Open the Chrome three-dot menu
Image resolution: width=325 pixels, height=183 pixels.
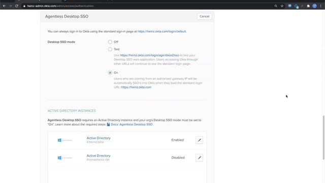(320, 6)
